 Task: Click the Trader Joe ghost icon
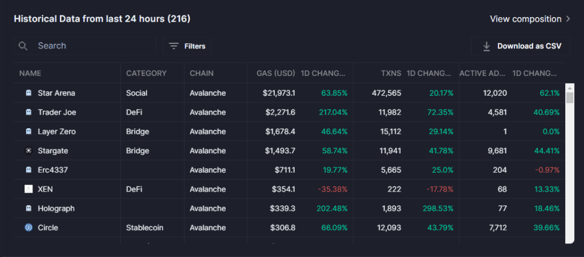[x=29, y=112]
